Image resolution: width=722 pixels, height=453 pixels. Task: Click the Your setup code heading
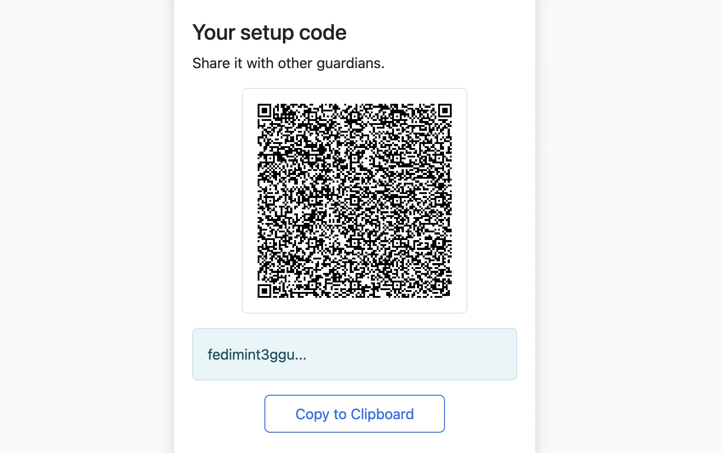pos(269,32)
